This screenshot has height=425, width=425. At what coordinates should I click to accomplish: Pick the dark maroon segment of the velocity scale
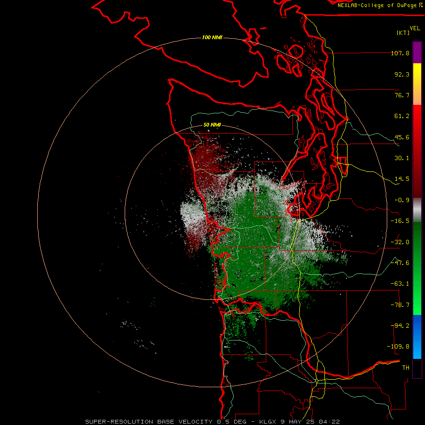pyautogui.click(x=417, y=184)
